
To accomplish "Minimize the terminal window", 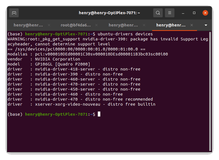I will point(183,13).
